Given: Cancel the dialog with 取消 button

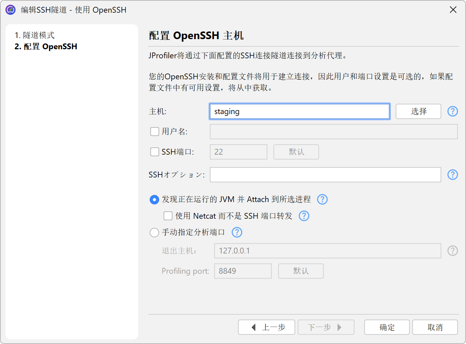Looking at the screenshot, I should point(435,327).
